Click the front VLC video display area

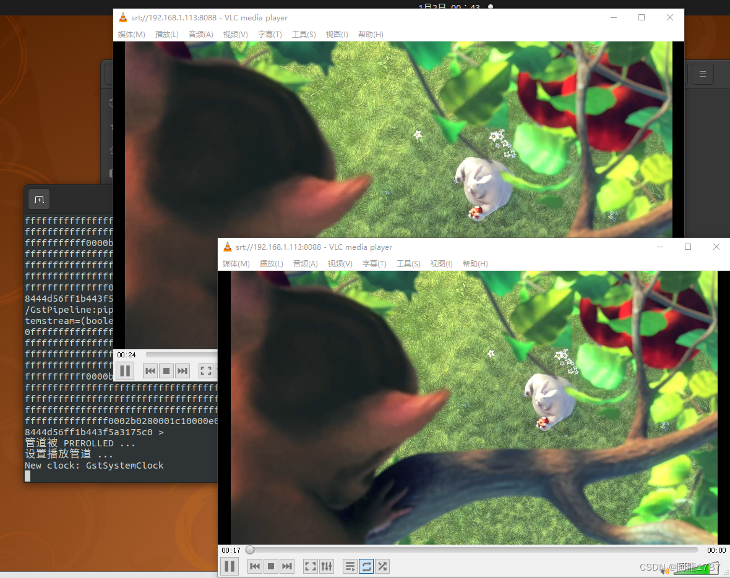point(474,407)
